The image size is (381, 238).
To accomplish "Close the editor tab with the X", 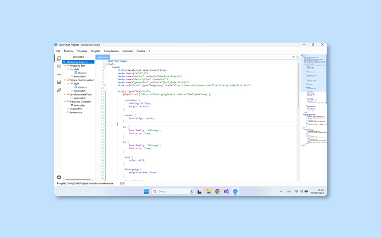I will click(297, 57).
